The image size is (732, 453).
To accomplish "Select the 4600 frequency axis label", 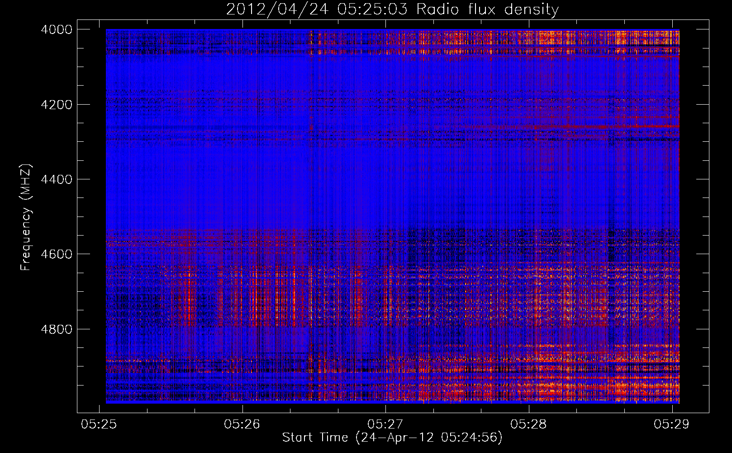I will 57,254.
